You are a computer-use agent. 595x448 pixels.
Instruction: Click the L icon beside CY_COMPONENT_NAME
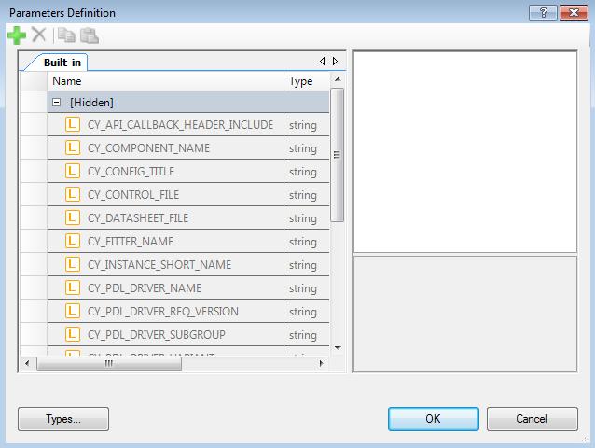coord(73,147)
